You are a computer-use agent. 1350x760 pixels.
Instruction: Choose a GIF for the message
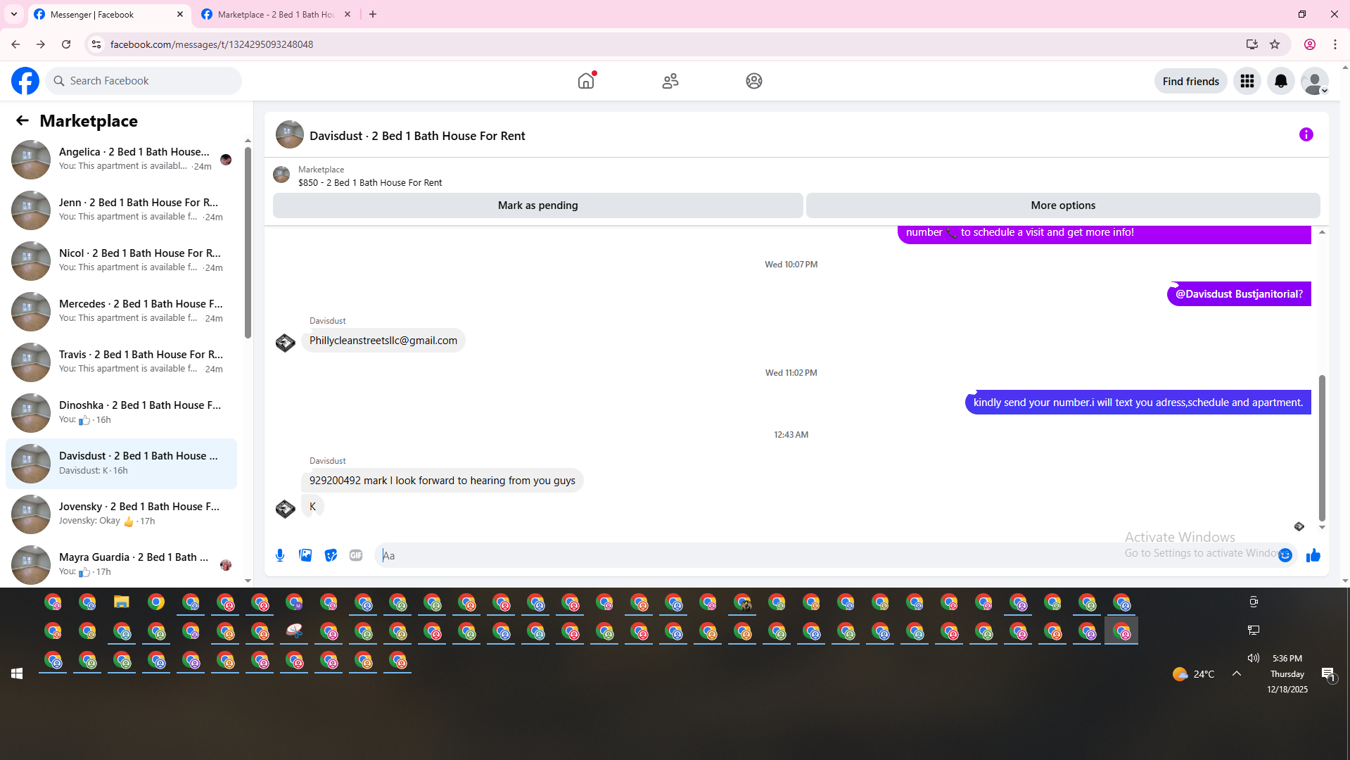356,555
